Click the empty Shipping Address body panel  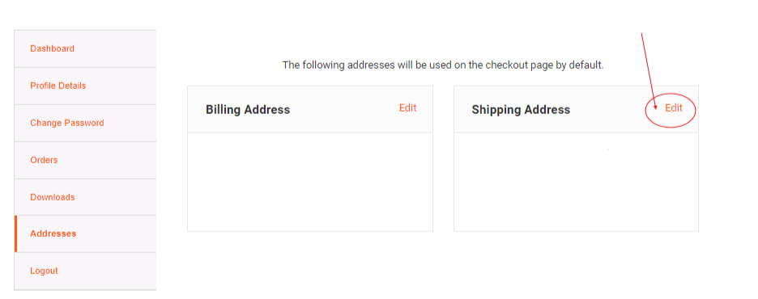(x=576, y=182)
